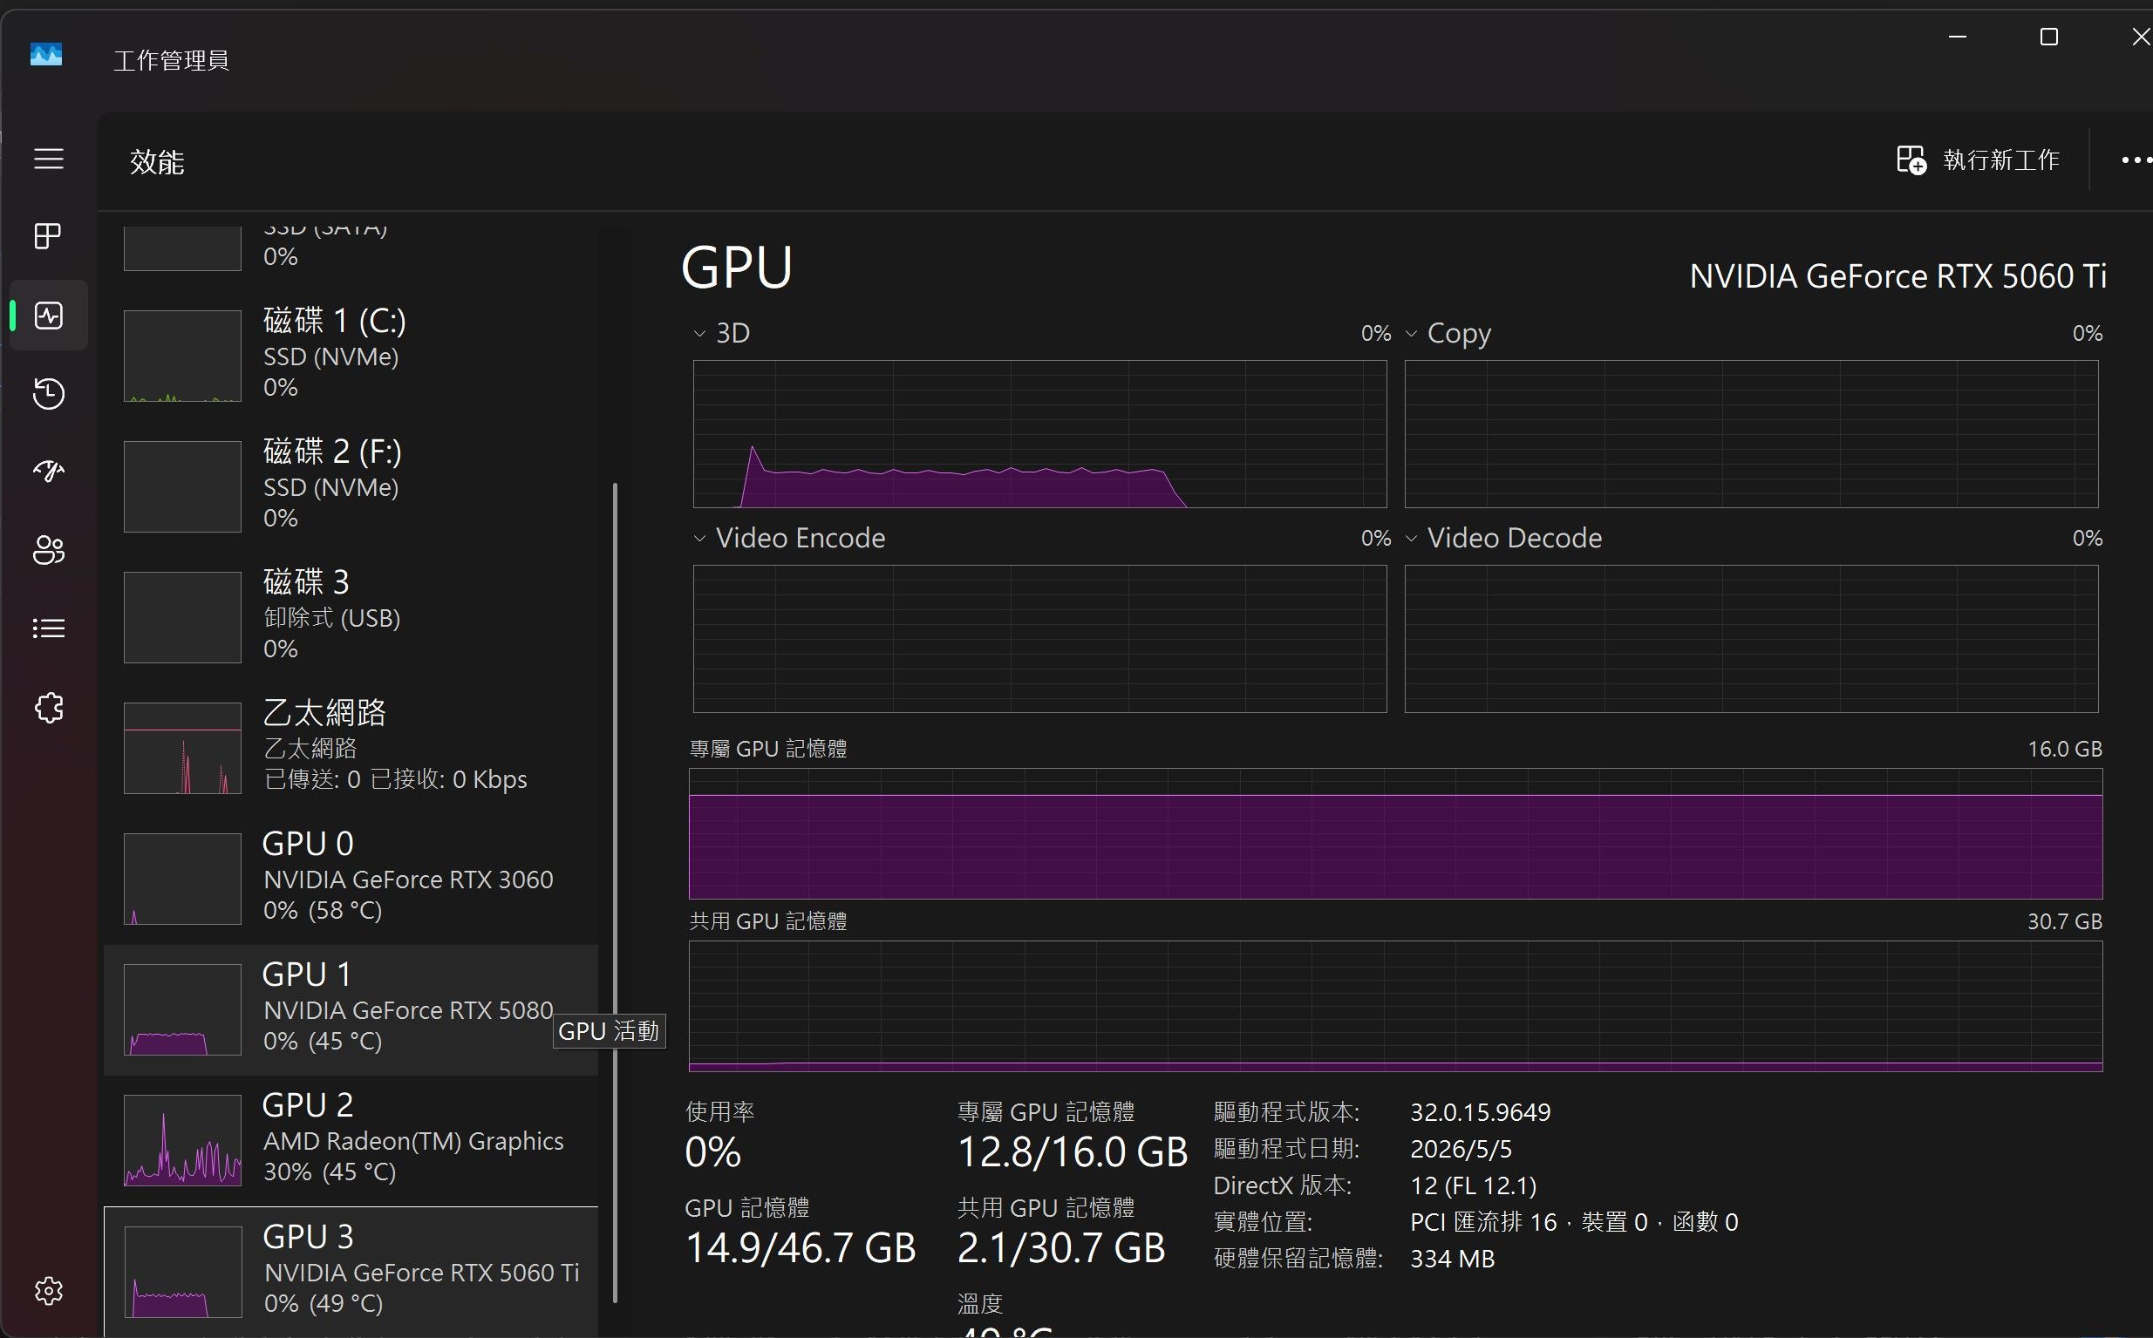Select GPU 0 RTX 3060 entry
Screen dimensions: 2153x1338
(x=351, y=879)
